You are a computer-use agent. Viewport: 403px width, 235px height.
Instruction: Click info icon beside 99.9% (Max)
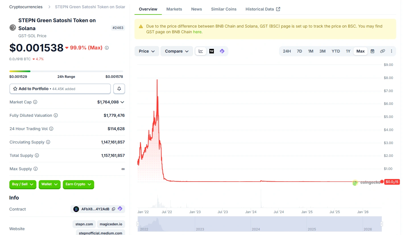click(x=107, y=48)
